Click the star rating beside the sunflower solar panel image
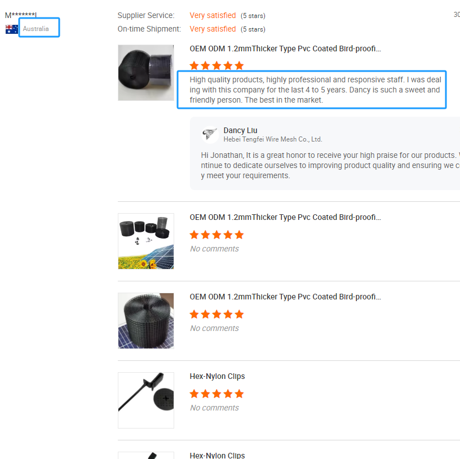The height and width of the screenshot is (459, 460). point(216,235)
